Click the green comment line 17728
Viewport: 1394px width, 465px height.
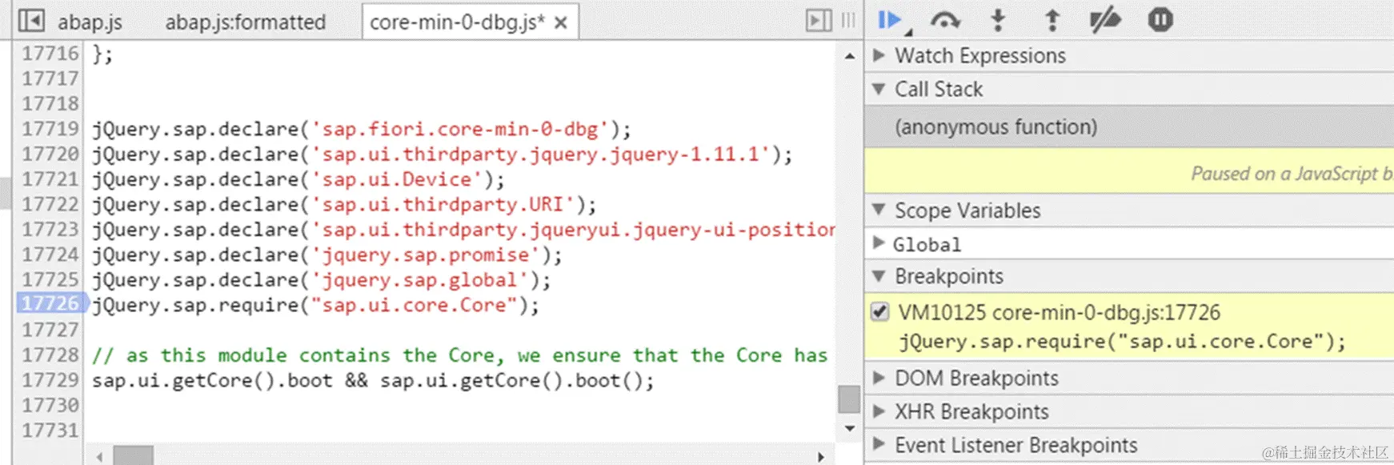(x=460, y=355)
